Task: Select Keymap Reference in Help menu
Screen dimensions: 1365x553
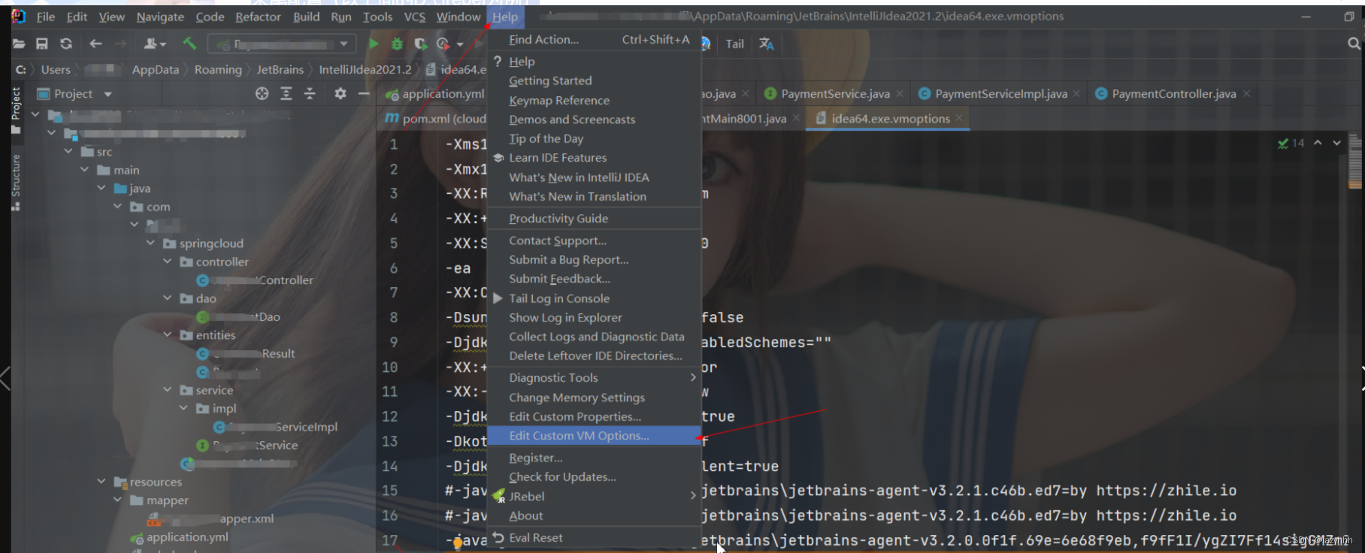Action: tap(594, 101)
